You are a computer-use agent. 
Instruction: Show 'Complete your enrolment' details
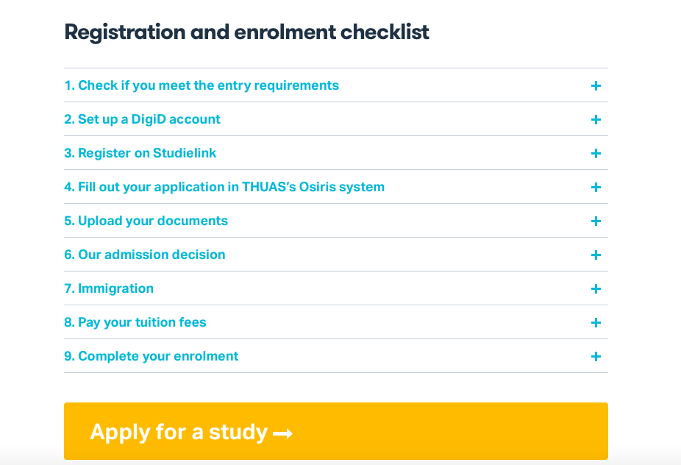pos(336,356)
